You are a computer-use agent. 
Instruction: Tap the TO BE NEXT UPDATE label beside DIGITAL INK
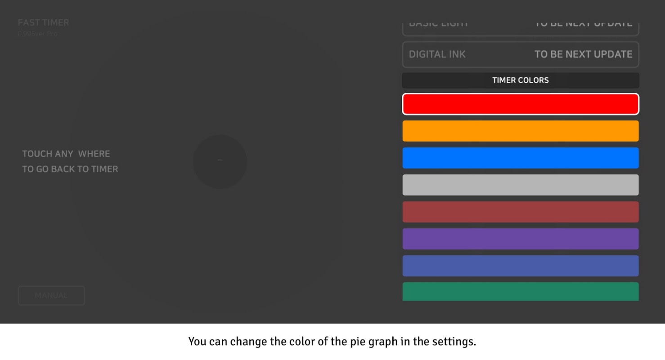pyautogui.click(x=583, y=54)
